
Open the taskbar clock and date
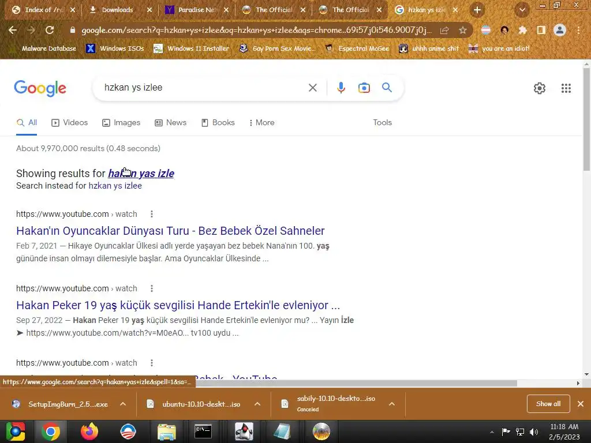tap(564, 431)
